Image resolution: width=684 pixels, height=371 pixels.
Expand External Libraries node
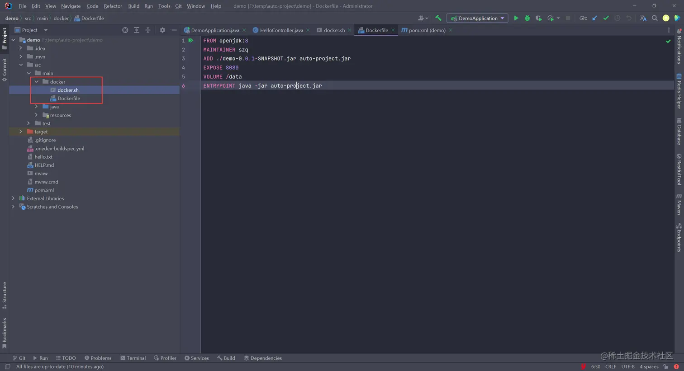[13, 198]
